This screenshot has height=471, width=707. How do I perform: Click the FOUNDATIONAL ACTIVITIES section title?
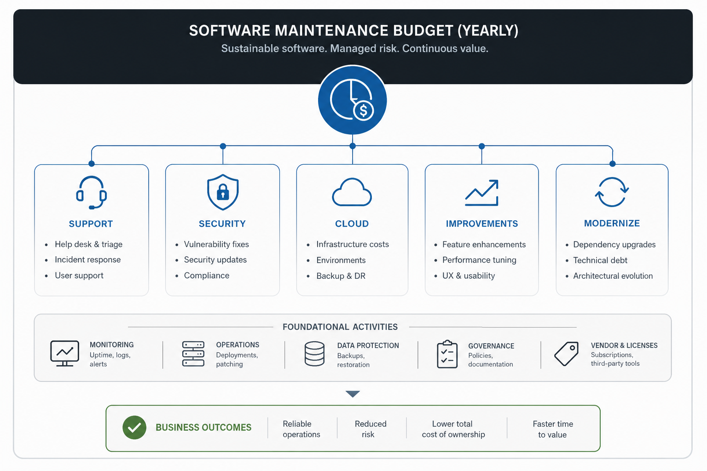point(340,327)
